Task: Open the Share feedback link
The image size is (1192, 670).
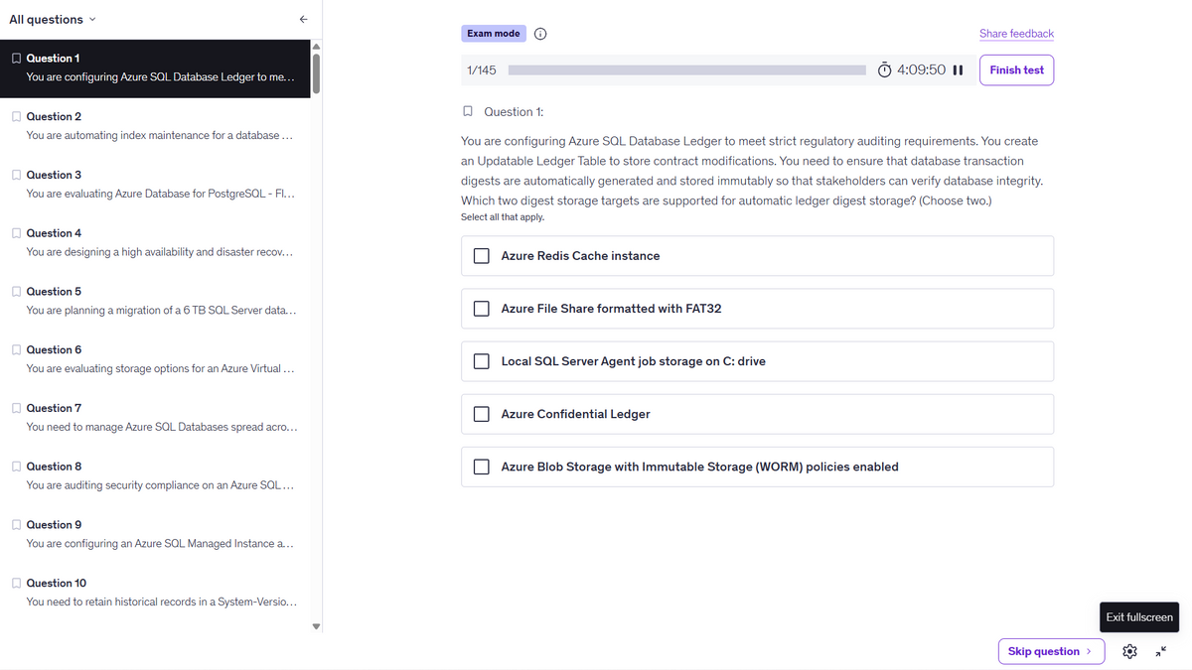Action: [1016, 34]
